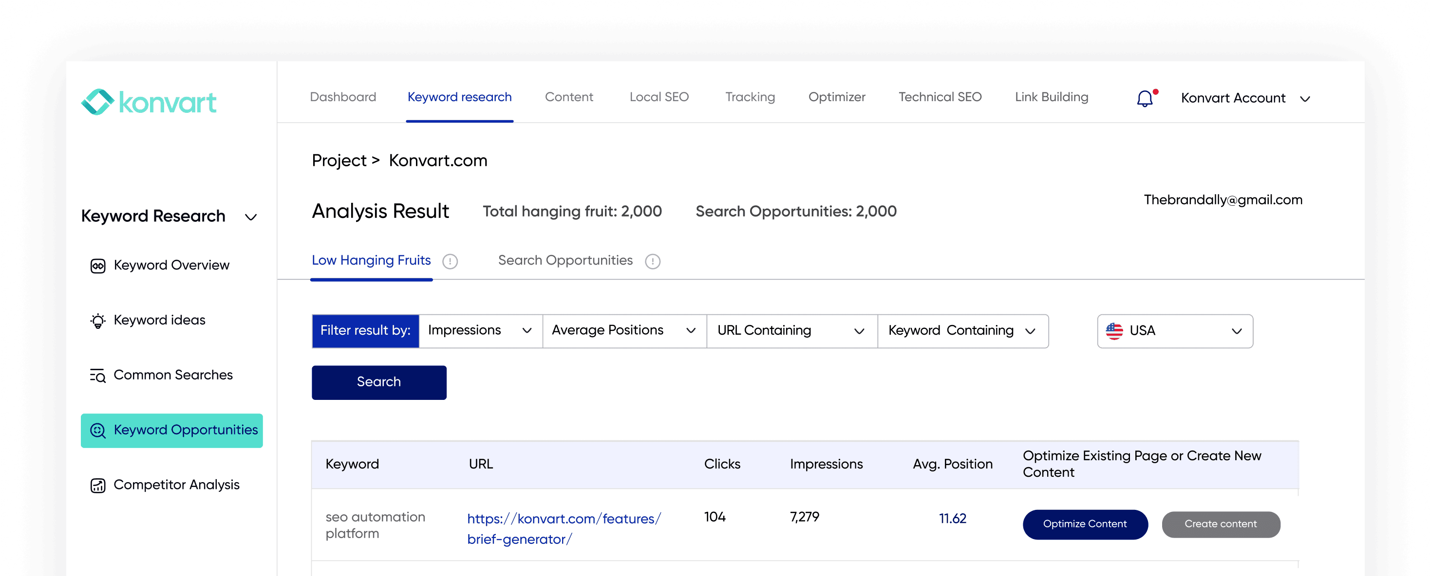Click the Keyword Opportunities magnifier icon
Image resolution: width=1430 pixels, height=576 pixels.
pyautogui.click(x=98, y=430)
